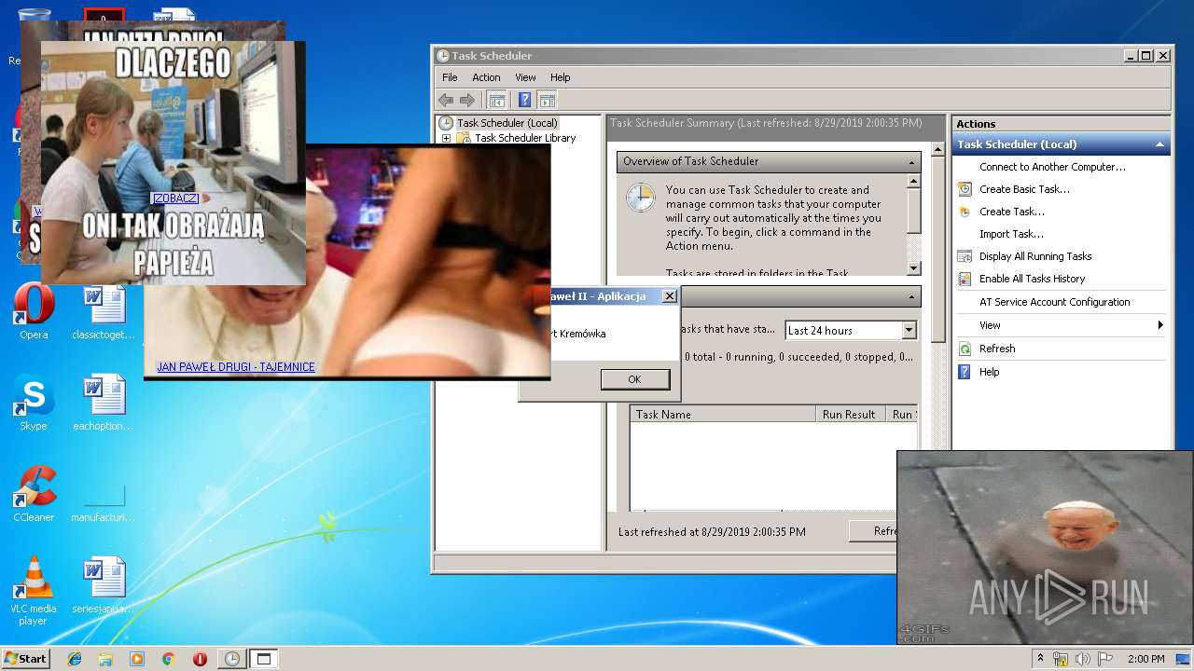
Task: Click Connect to Another Computer action
Action: coord(1052,167)
